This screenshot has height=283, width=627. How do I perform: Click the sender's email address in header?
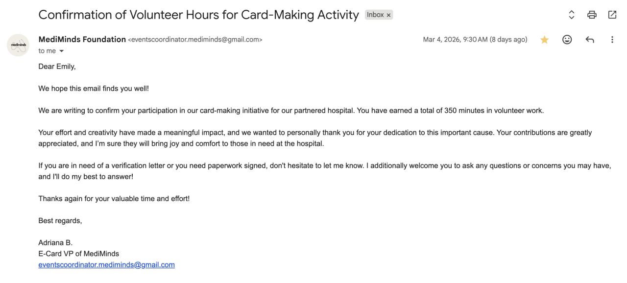[195, 40]
